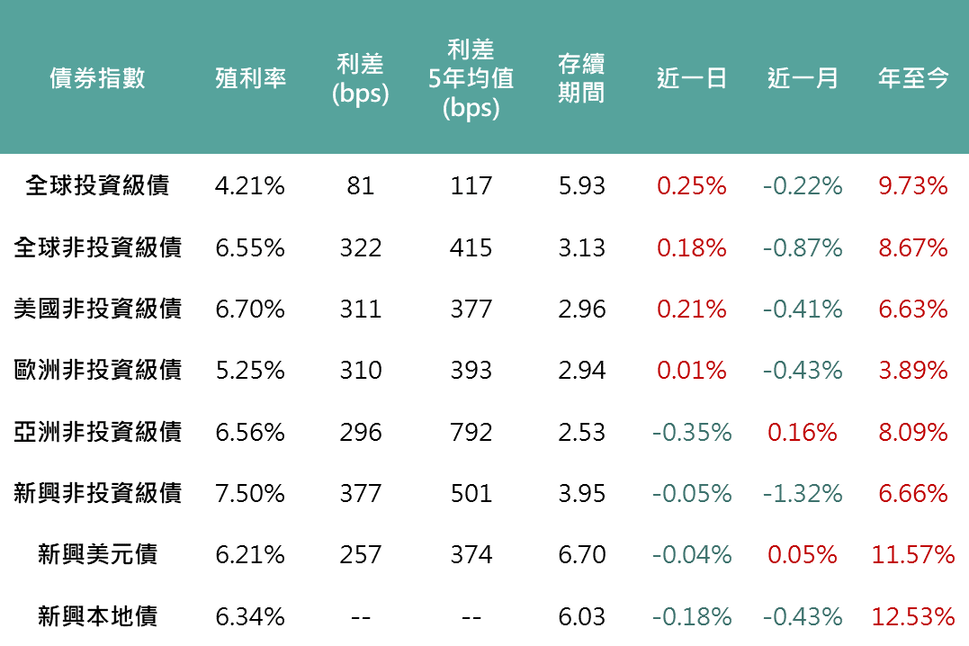Select the 存續期間 column header
Viewport: 969px width, 646px height.
(581, 78)
